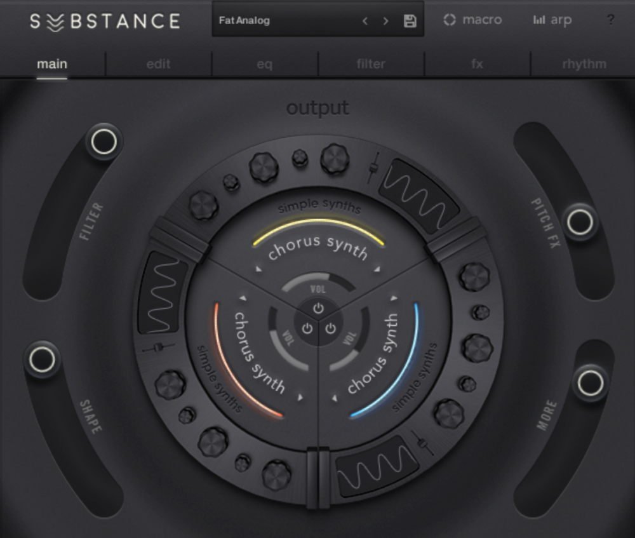The image size is (635, 538).
Task: Open the macro panel icon
Action: click(x=450, y=20)
